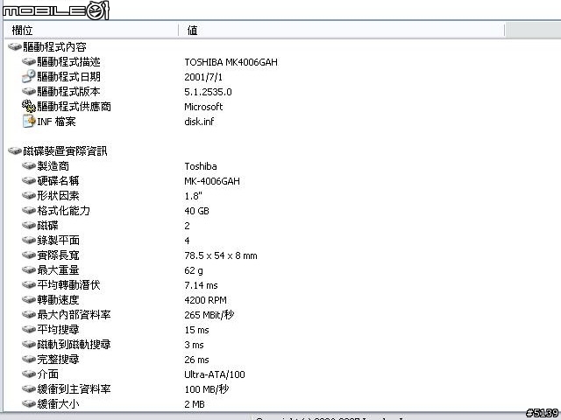561x420 pixels.
Task: Select the 驅動程式供應商 field label
Action: [x=74, y=106]
